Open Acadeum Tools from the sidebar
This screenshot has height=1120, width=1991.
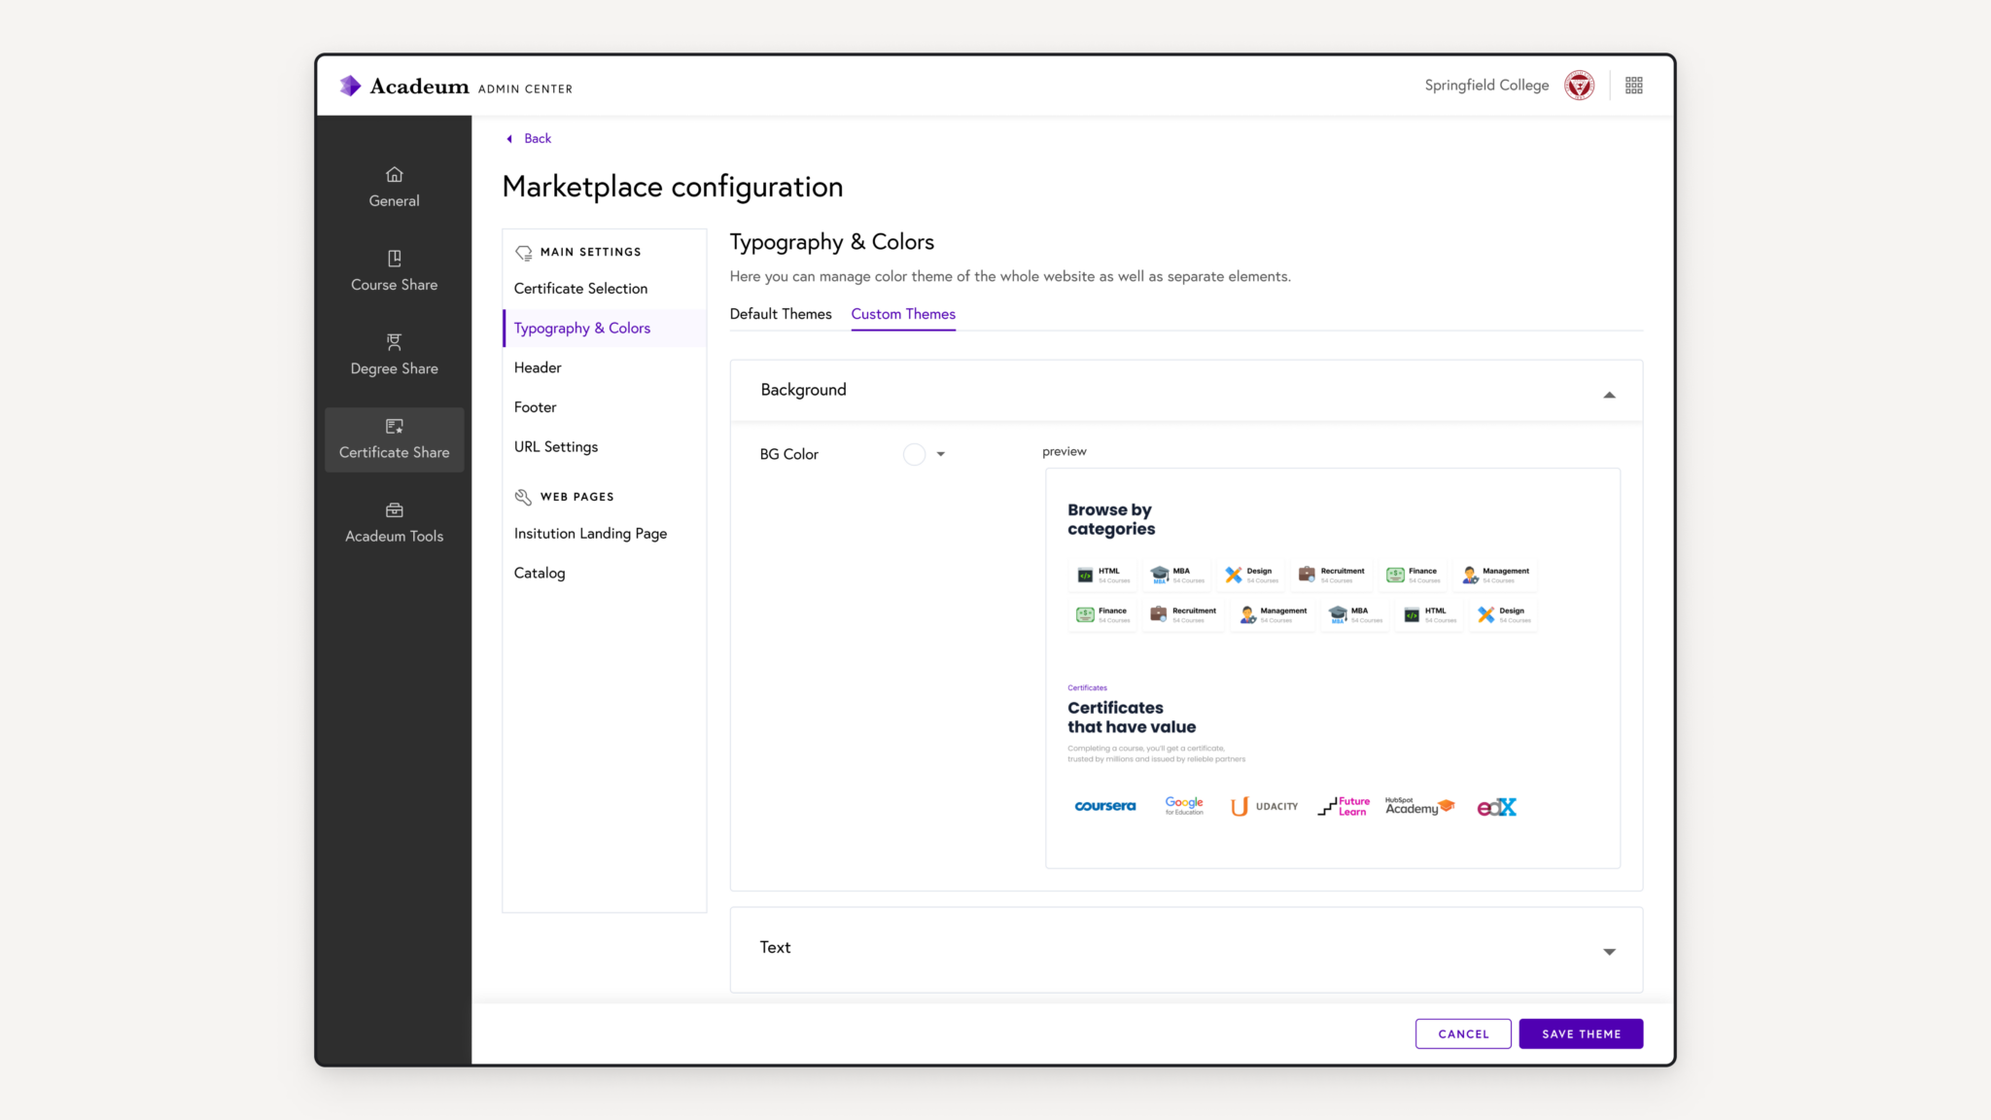[x=394, y=522]
